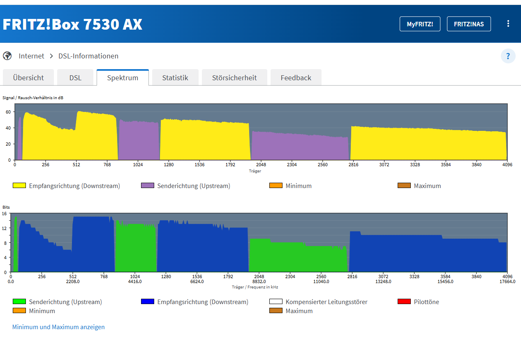Click green Senderichtung swatch in Bits legend
Image resolution: width=521 pixels, height=337 pixels.
[19, 302]
